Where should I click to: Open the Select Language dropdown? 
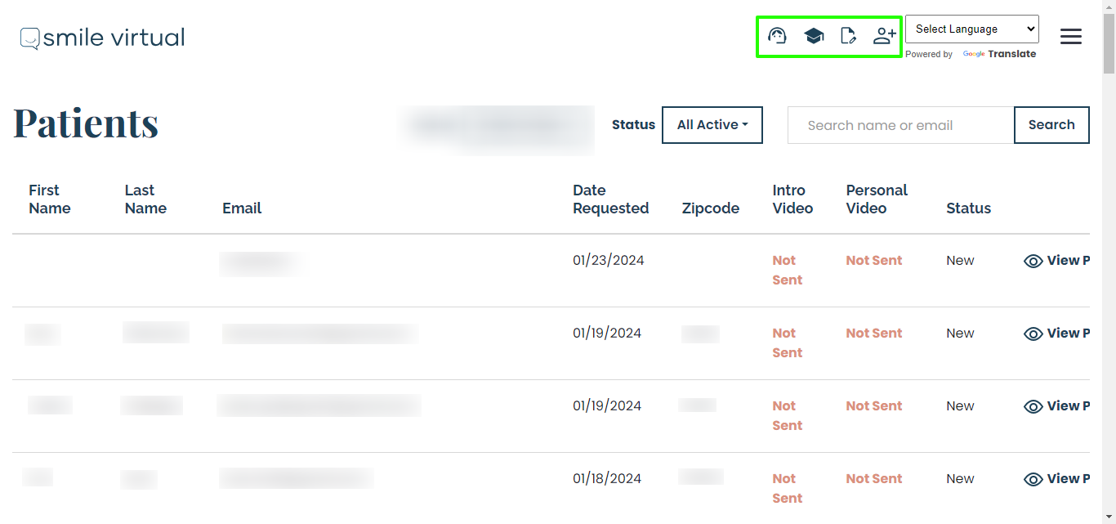tap(971, 29)
